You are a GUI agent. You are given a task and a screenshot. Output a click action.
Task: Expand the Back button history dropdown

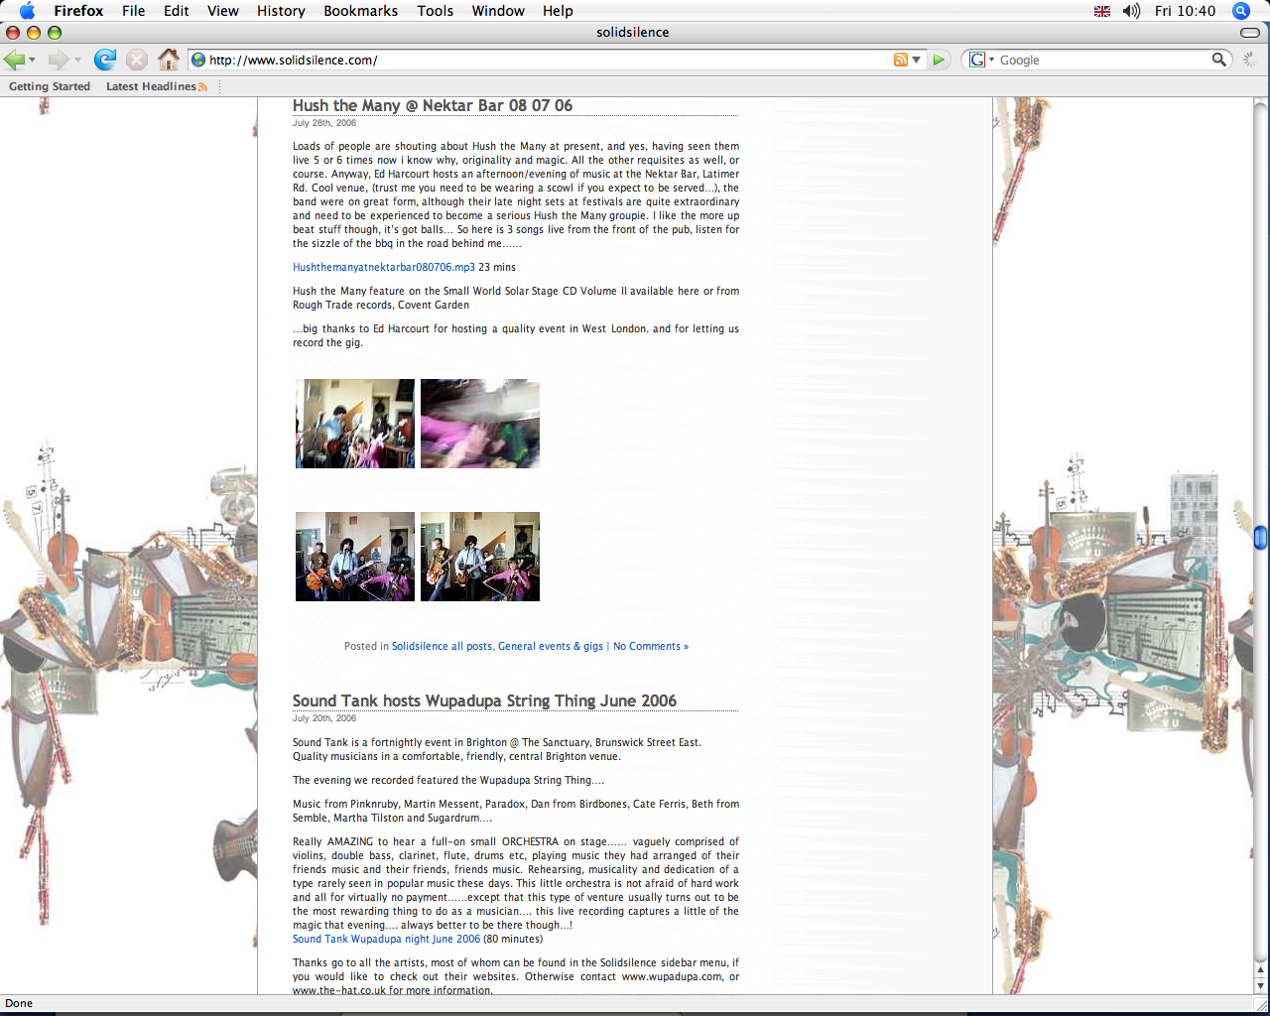[x=33, y=61]
